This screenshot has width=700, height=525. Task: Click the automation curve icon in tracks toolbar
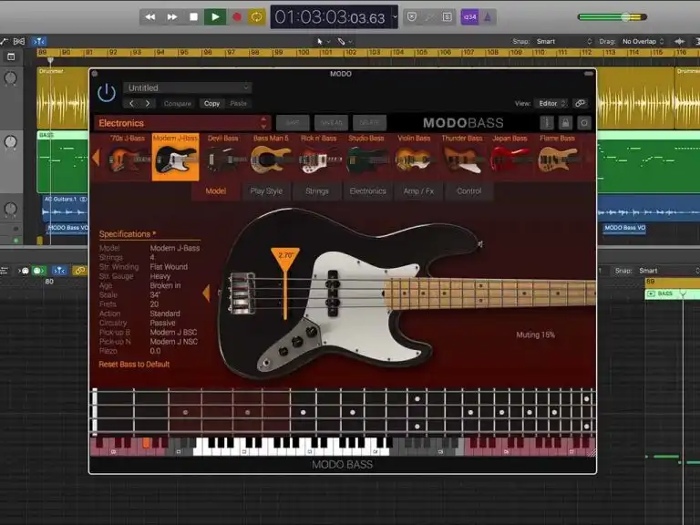click(5, 42)
